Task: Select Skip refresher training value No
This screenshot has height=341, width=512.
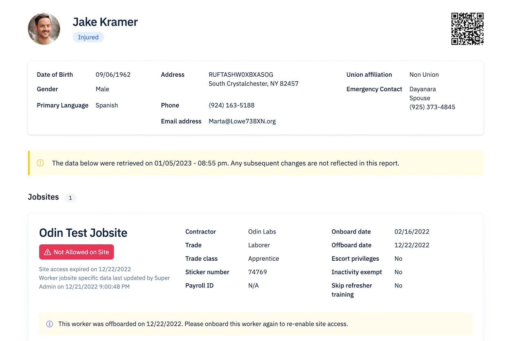Action: pos(398,285)
